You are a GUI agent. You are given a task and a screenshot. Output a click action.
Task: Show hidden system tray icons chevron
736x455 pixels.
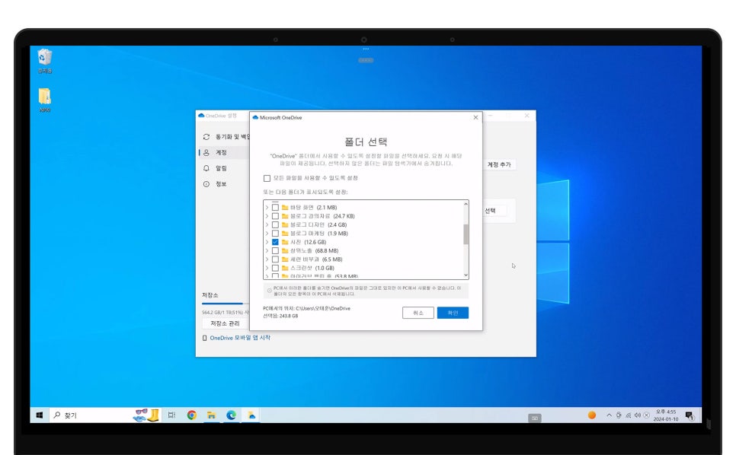pos(609,415)
